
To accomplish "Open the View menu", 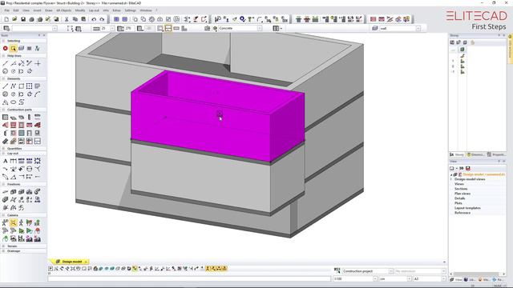I will click(x=26, y=10).
